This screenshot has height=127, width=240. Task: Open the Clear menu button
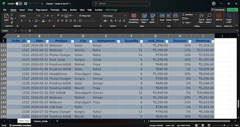tap(187, 23)
